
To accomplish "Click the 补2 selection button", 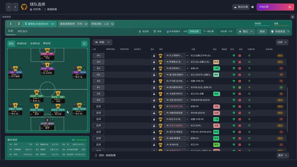I will pyautogui.click(x=98, y=56).
